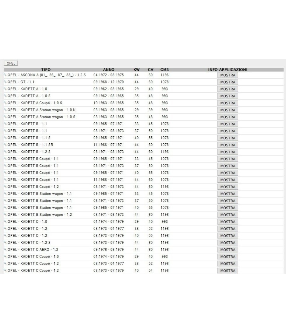
Task: Click MOSTRA for KADETT C AERO 1.2
Action: [x=228, y=250]
